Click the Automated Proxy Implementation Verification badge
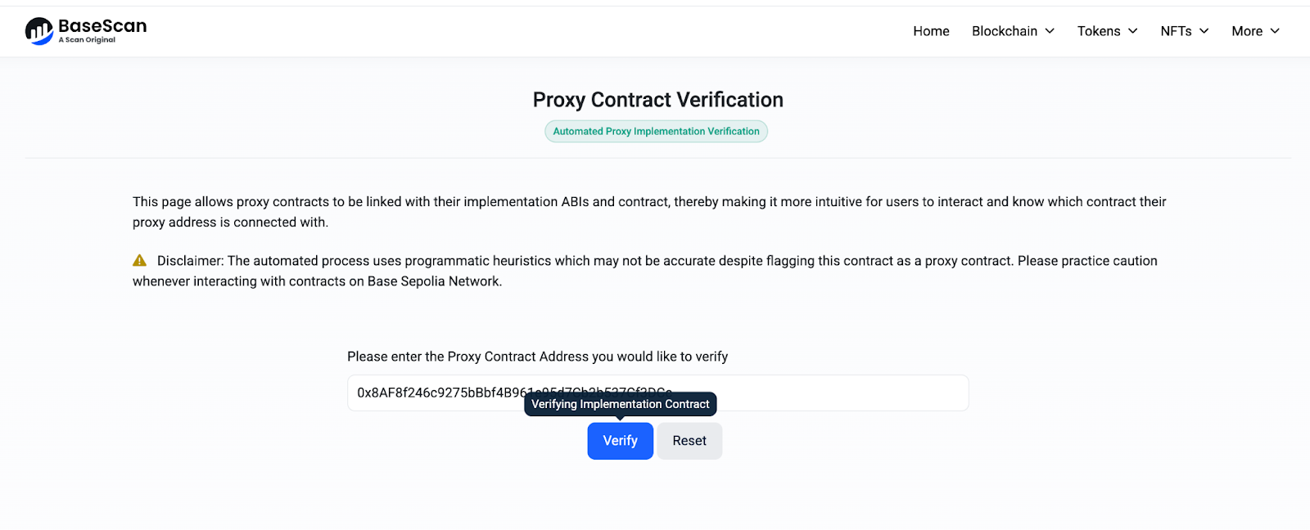 click(656, 131)
